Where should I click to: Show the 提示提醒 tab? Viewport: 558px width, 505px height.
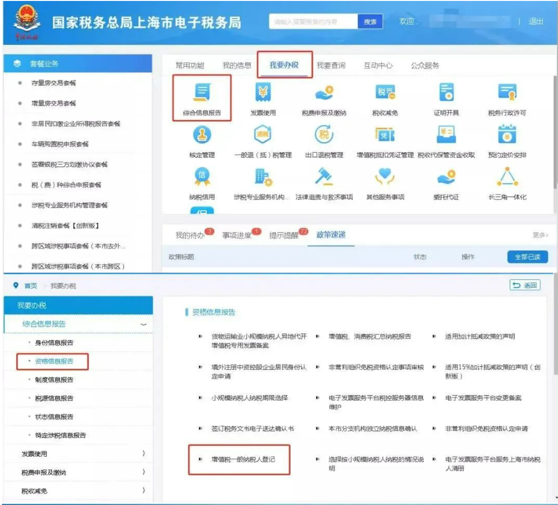tap(284, 235)
